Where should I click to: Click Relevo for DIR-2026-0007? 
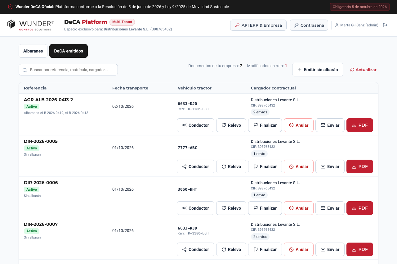coord(231,249)
